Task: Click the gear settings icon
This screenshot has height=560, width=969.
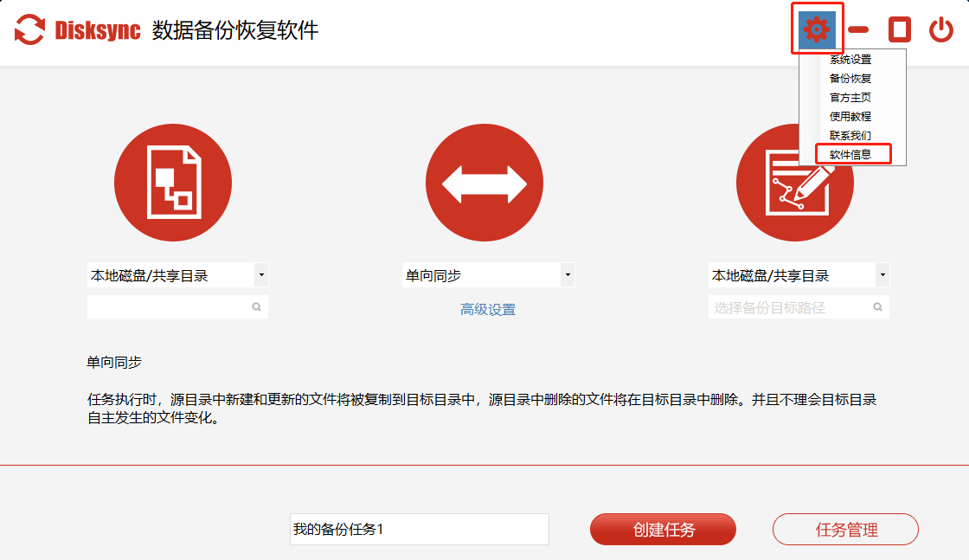Action: pyautogui.click(x=816, y=29)
